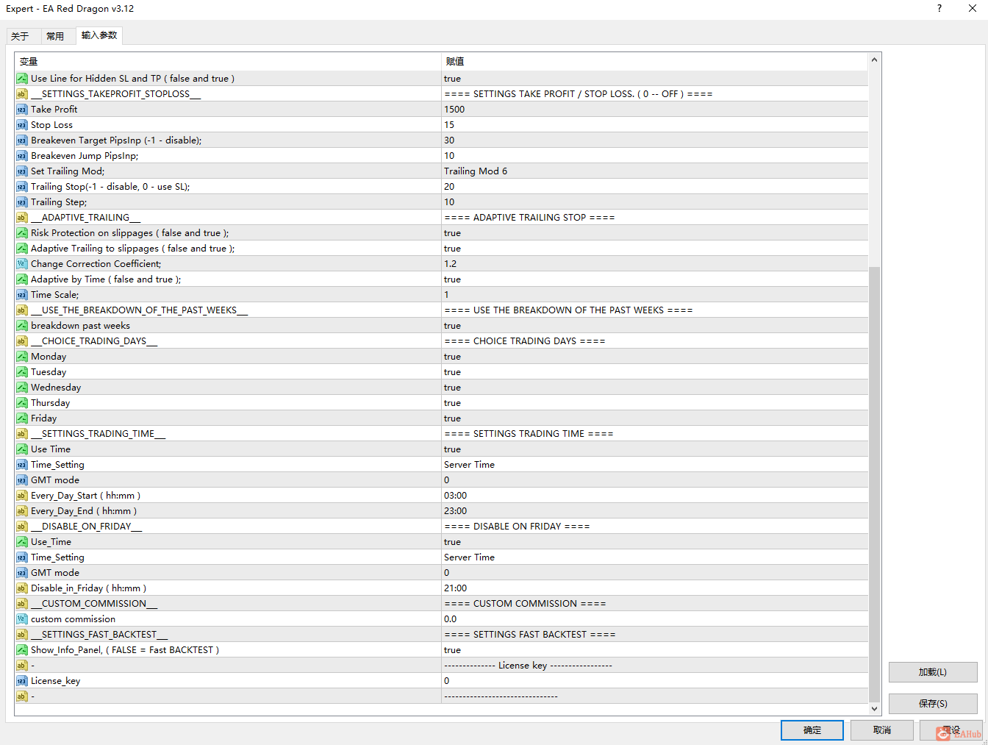Click the Every_Day_Start row icon
This screenshot has width=988, height=745.
pyautogui.click(x=22, y=496)
